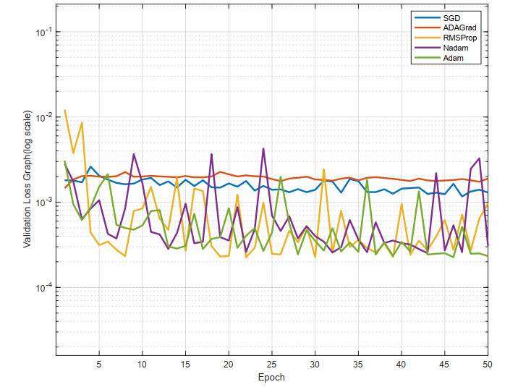Click the x-axis tick label 5
This screenshot has height=387, width=518.
(99, 364)
